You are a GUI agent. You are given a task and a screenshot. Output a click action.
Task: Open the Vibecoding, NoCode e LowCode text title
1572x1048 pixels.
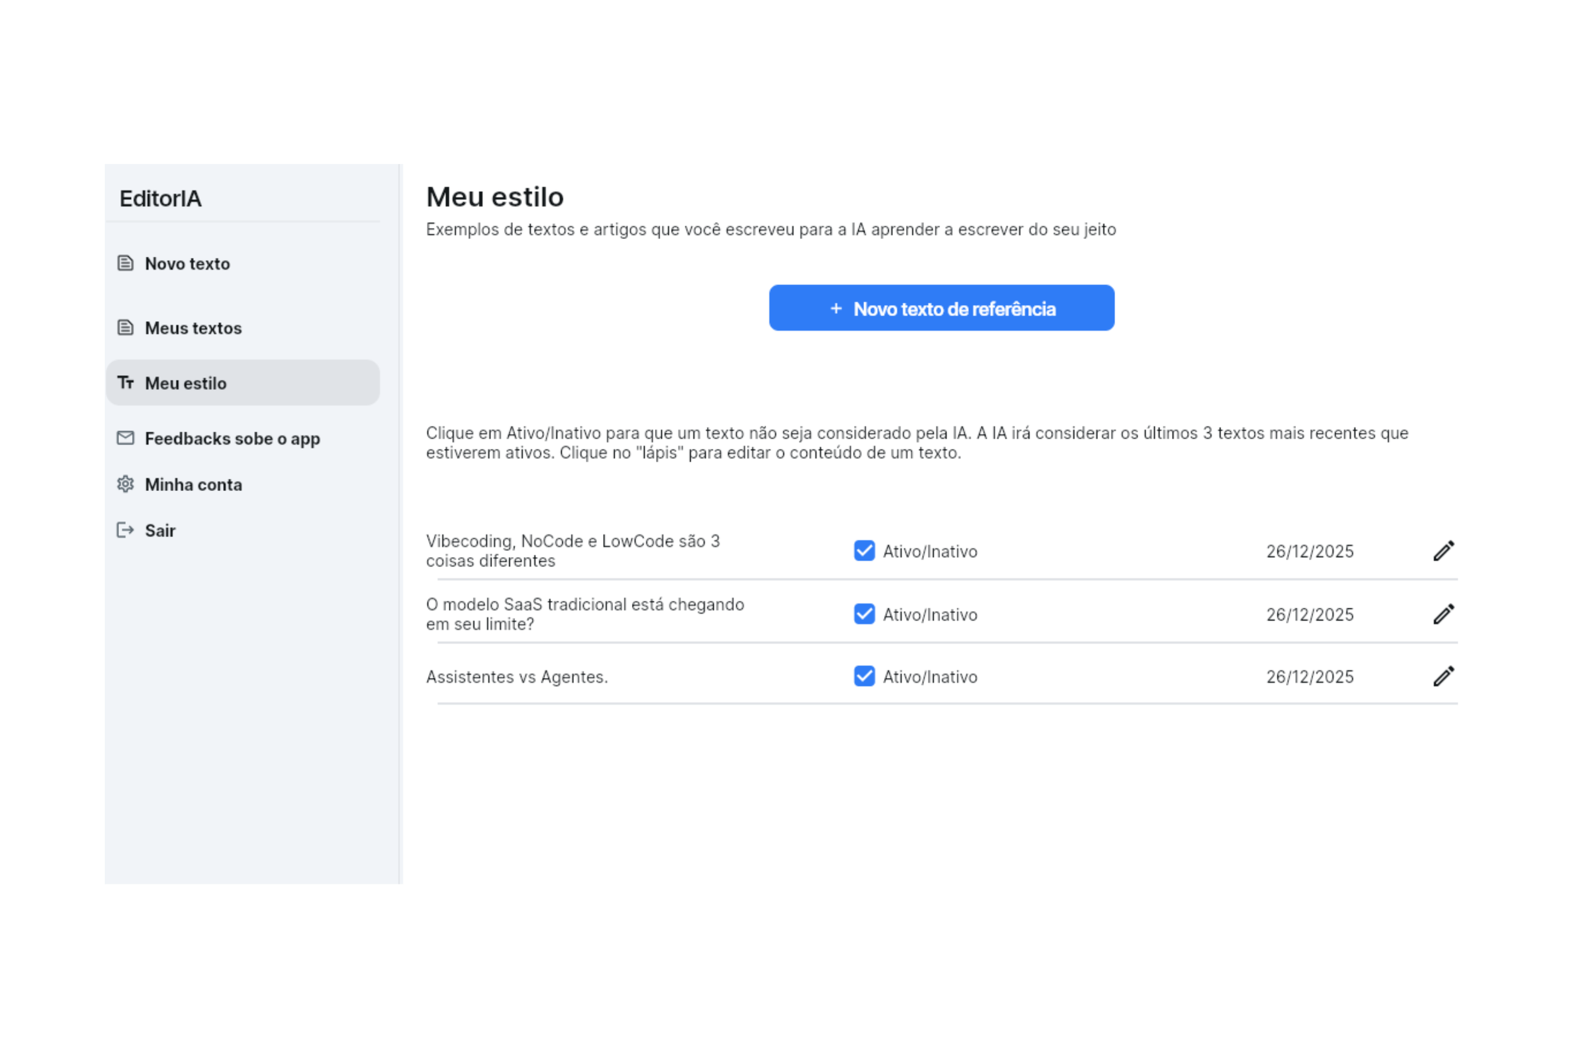(572, 551)
